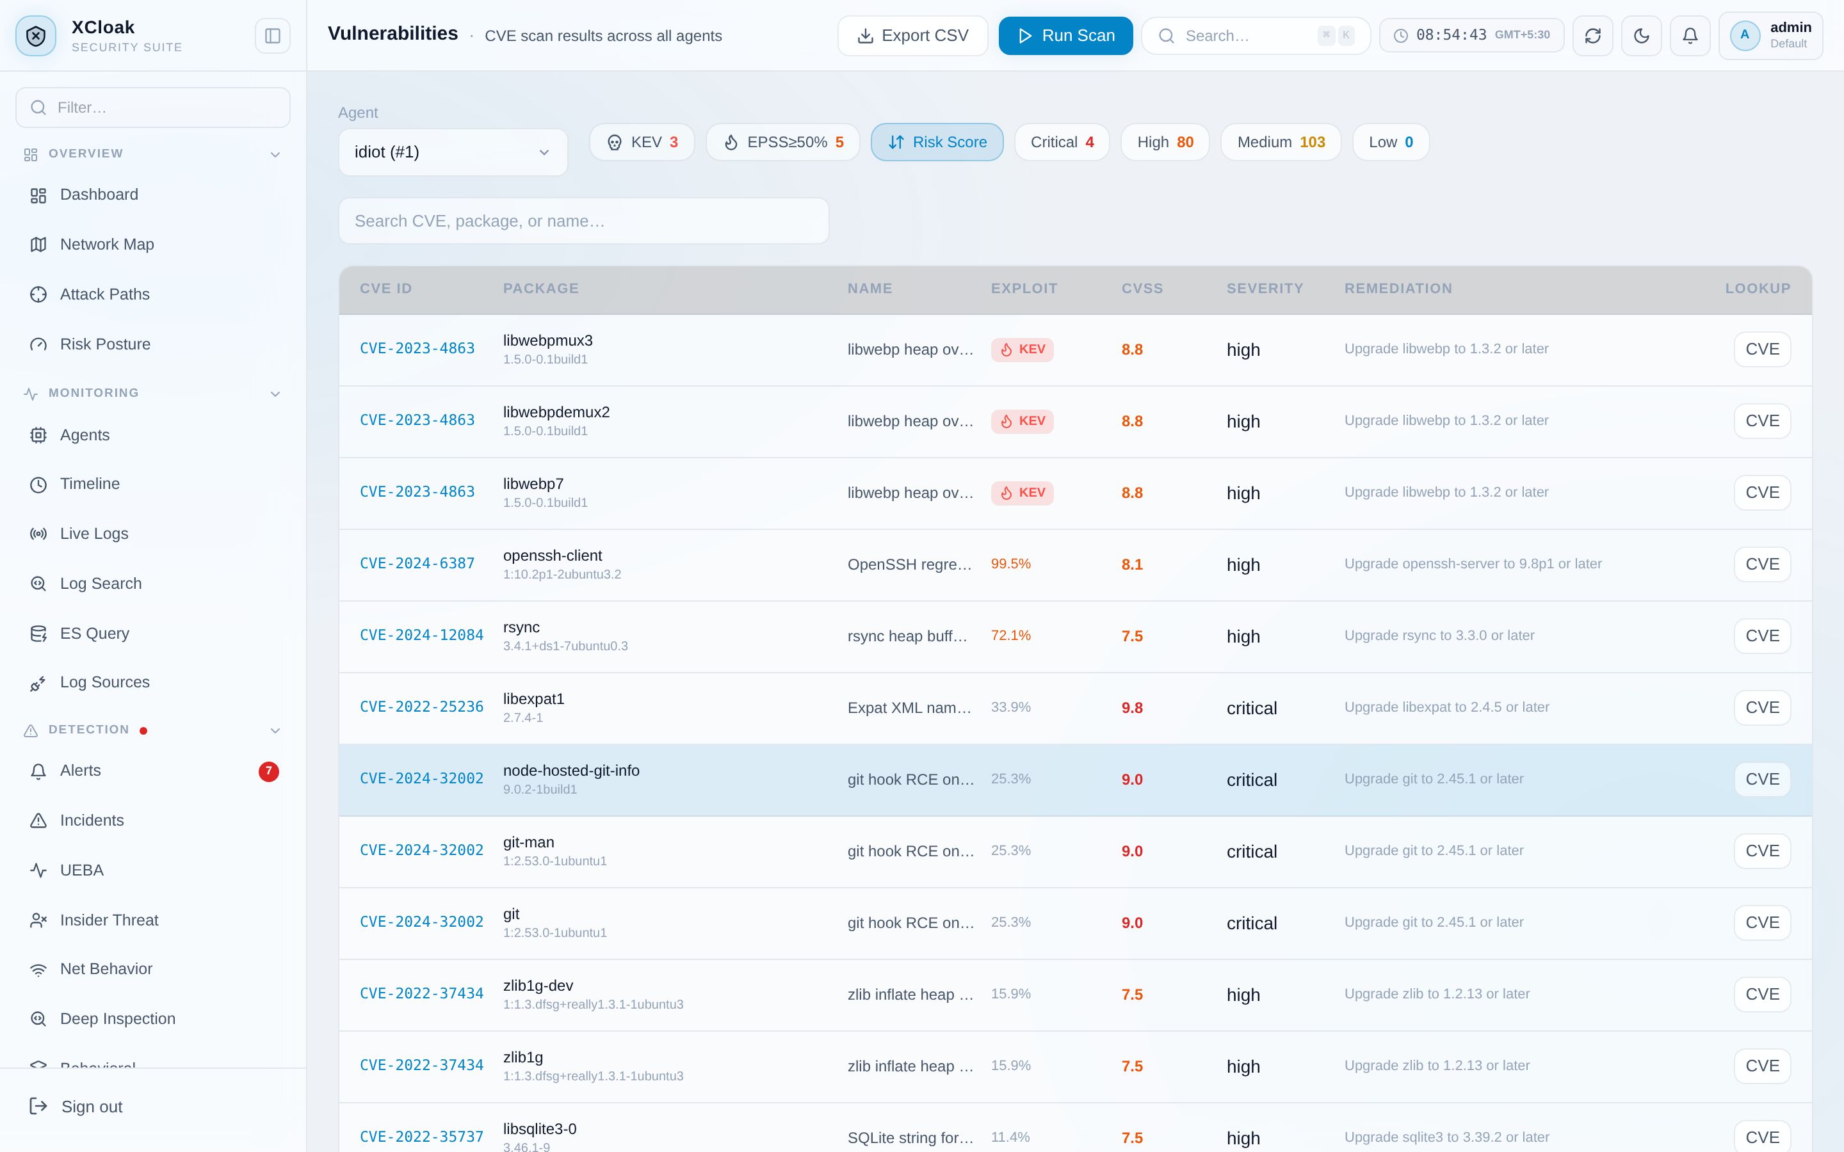Click the Log Search magnifier icon

pos(38,584)
